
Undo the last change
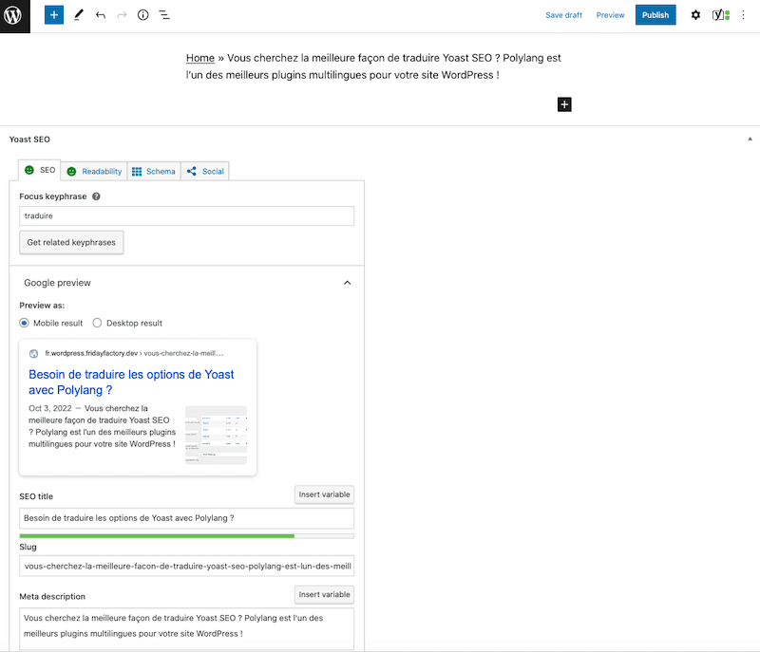(101, 15)
